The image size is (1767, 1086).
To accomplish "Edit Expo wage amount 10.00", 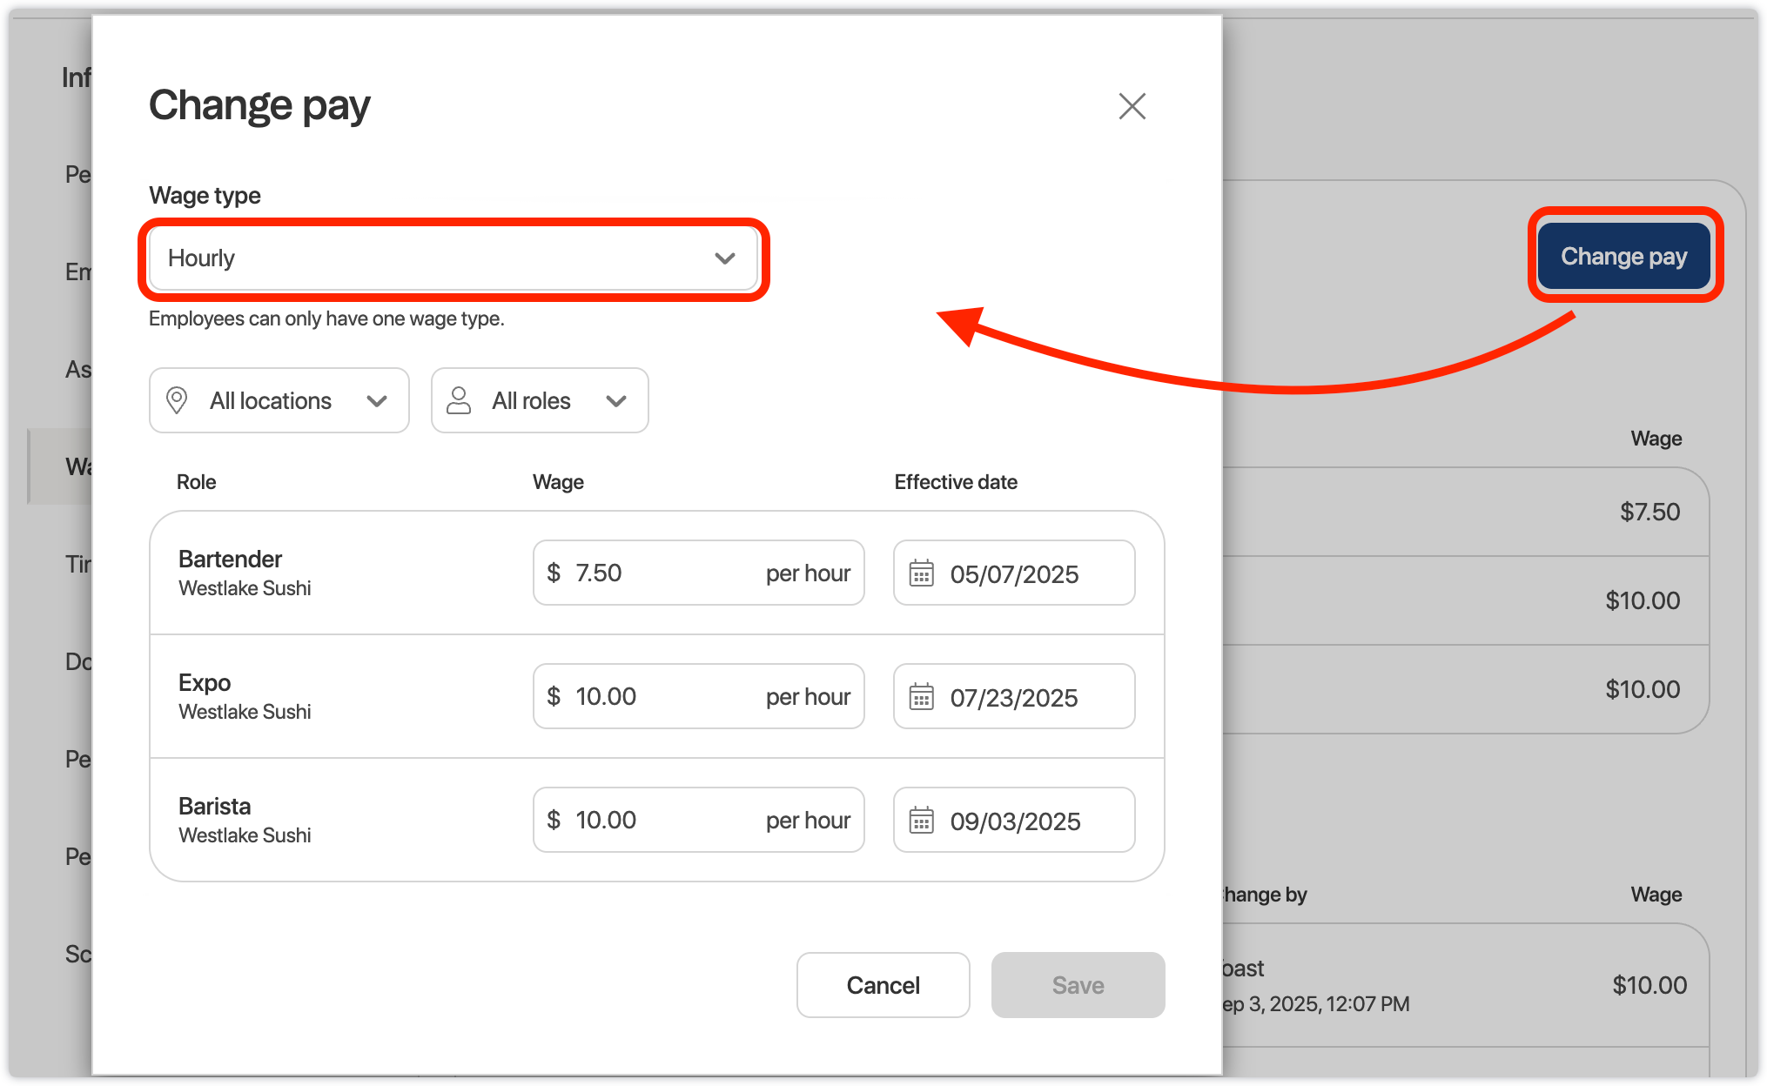I will 607,696.
